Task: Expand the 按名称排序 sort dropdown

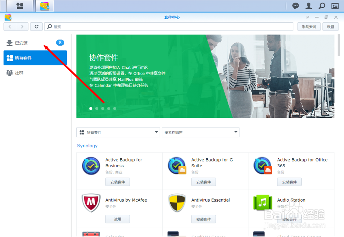Action: coord(201,132)
